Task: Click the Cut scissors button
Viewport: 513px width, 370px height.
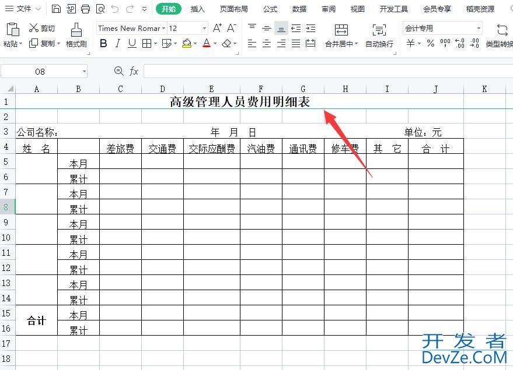Action: pyautogui.click(x=42, y=28)
